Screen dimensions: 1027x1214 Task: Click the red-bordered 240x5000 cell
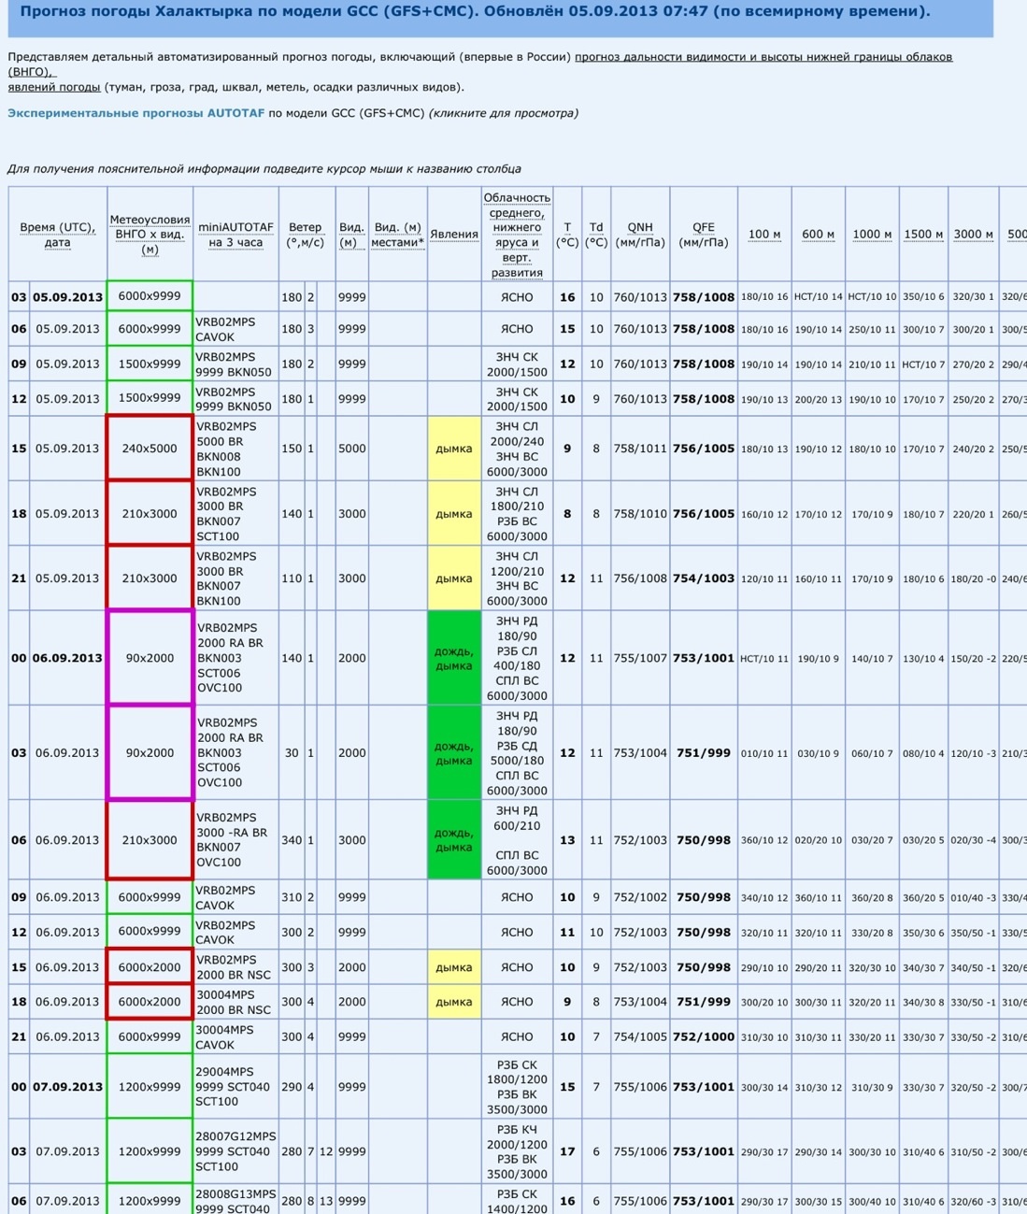tap(150, 449)
